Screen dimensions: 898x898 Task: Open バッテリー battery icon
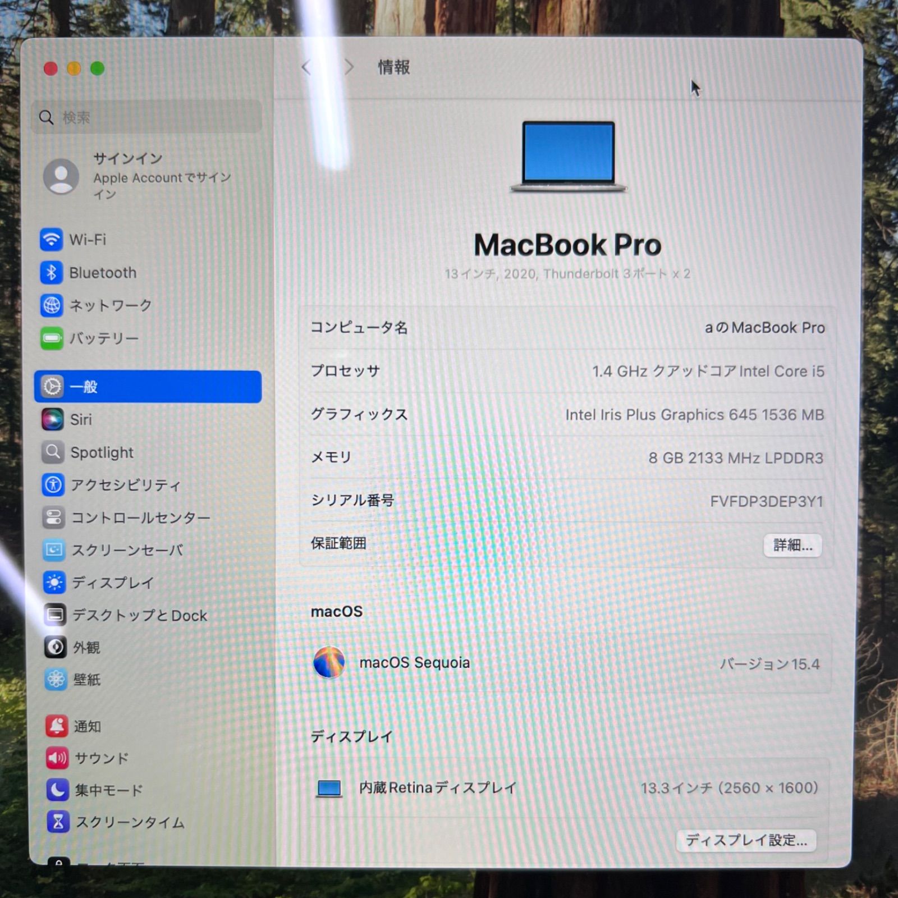click(x=52, y=338)
